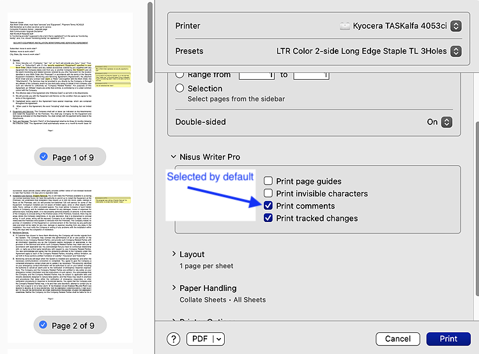Viewport: 479px width, 354px height.
Task: Cancel the print dialog
Action: tap(398, 339)
